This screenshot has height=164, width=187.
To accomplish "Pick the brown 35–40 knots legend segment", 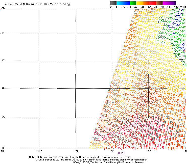I will point(159,3).
